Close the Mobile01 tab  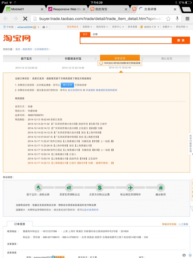coord(42,9)
